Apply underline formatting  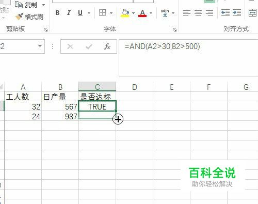80,13
